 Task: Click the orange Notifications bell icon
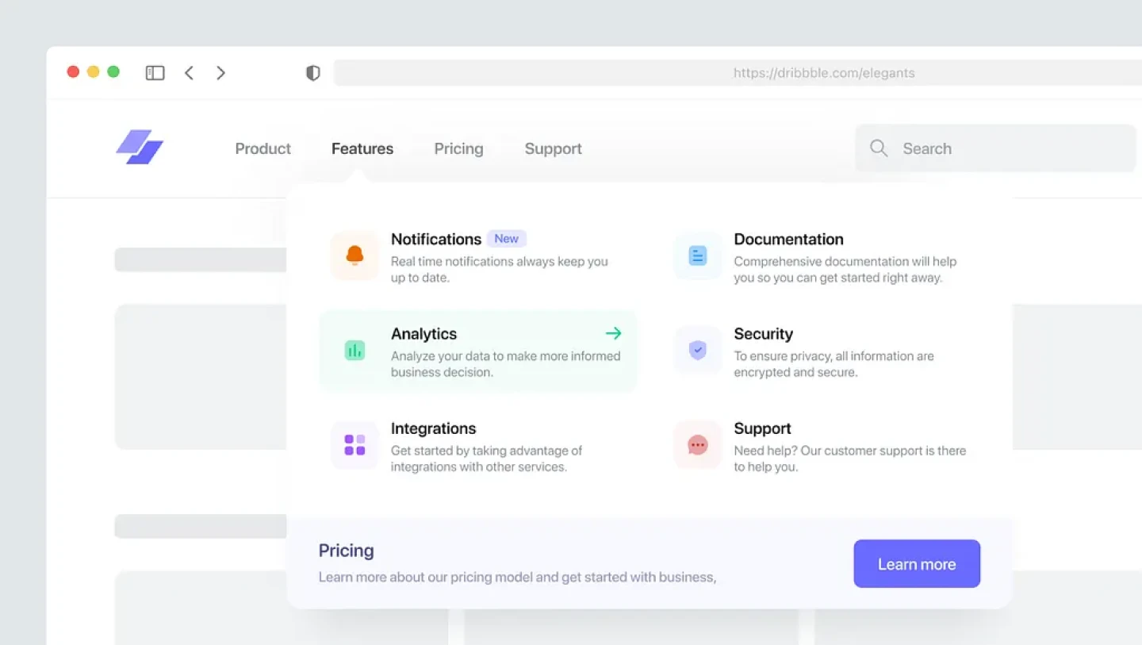click(x=354, y=255)
